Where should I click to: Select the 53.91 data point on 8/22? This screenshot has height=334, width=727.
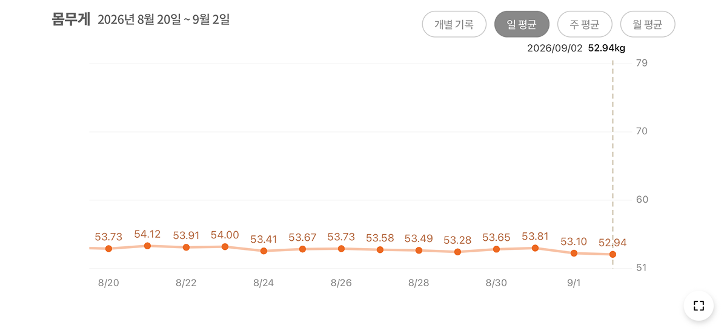pos(186,247)
